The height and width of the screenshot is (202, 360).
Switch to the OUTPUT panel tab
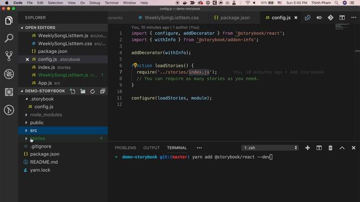pos(151,148)
